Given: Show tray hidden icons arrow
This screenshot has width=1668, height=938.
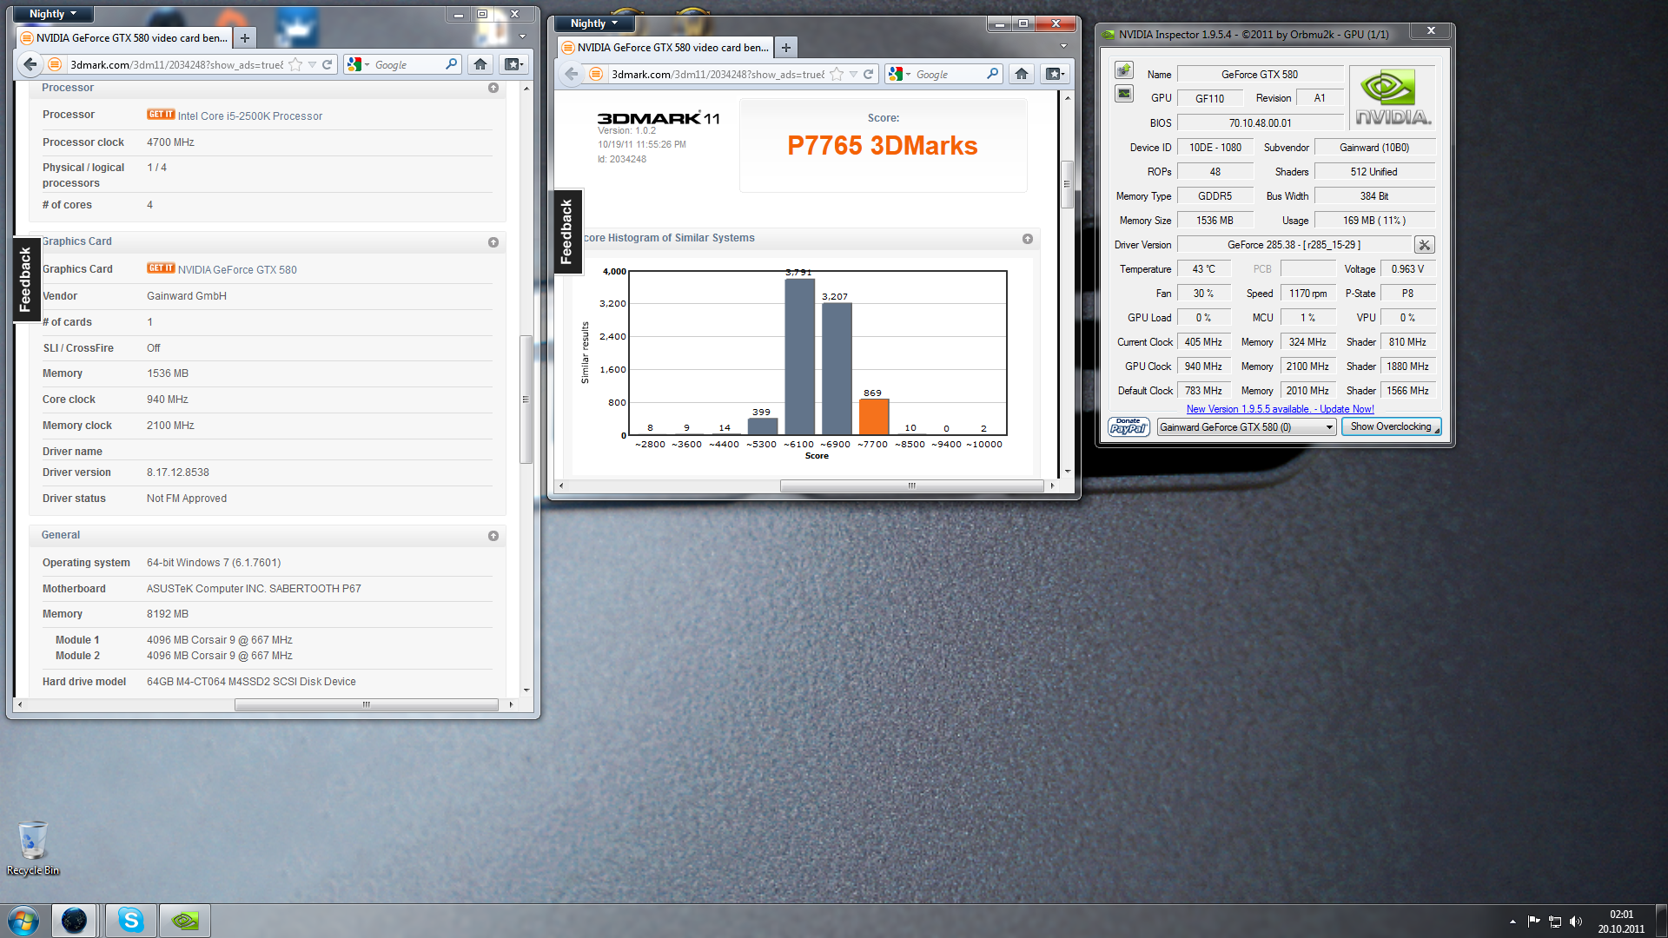Looking at the screenshot, I should [x=1512, y=921].
